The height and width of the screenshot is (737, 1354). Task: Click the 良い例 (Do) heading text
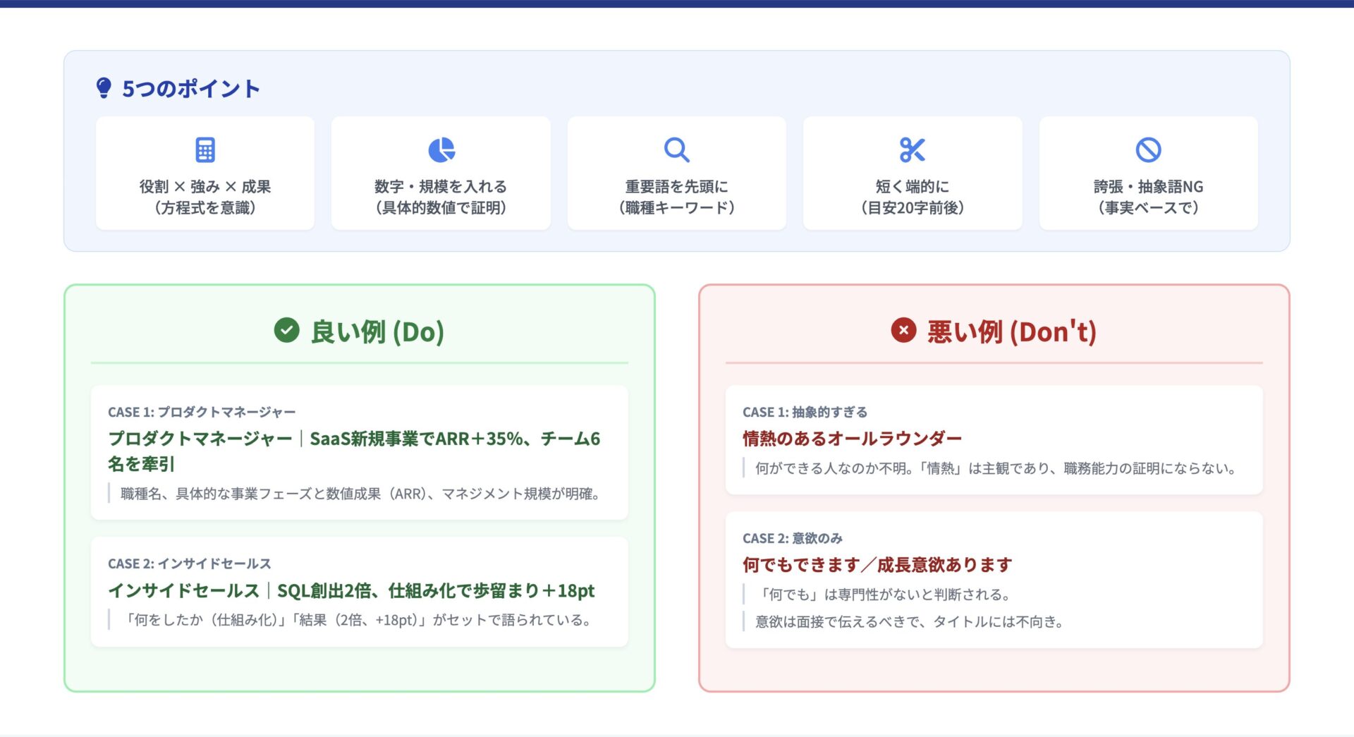[x=377, y=331]
